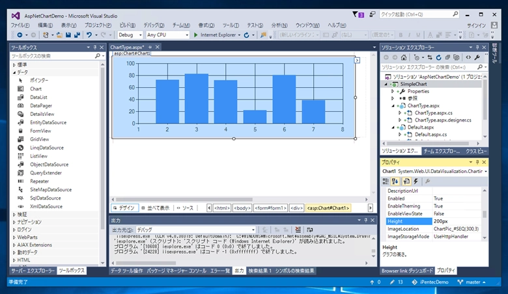Click the browser Refresh icon in the toolbar
Viewport: 508px width, 294px height.
[x=247, y=35]
